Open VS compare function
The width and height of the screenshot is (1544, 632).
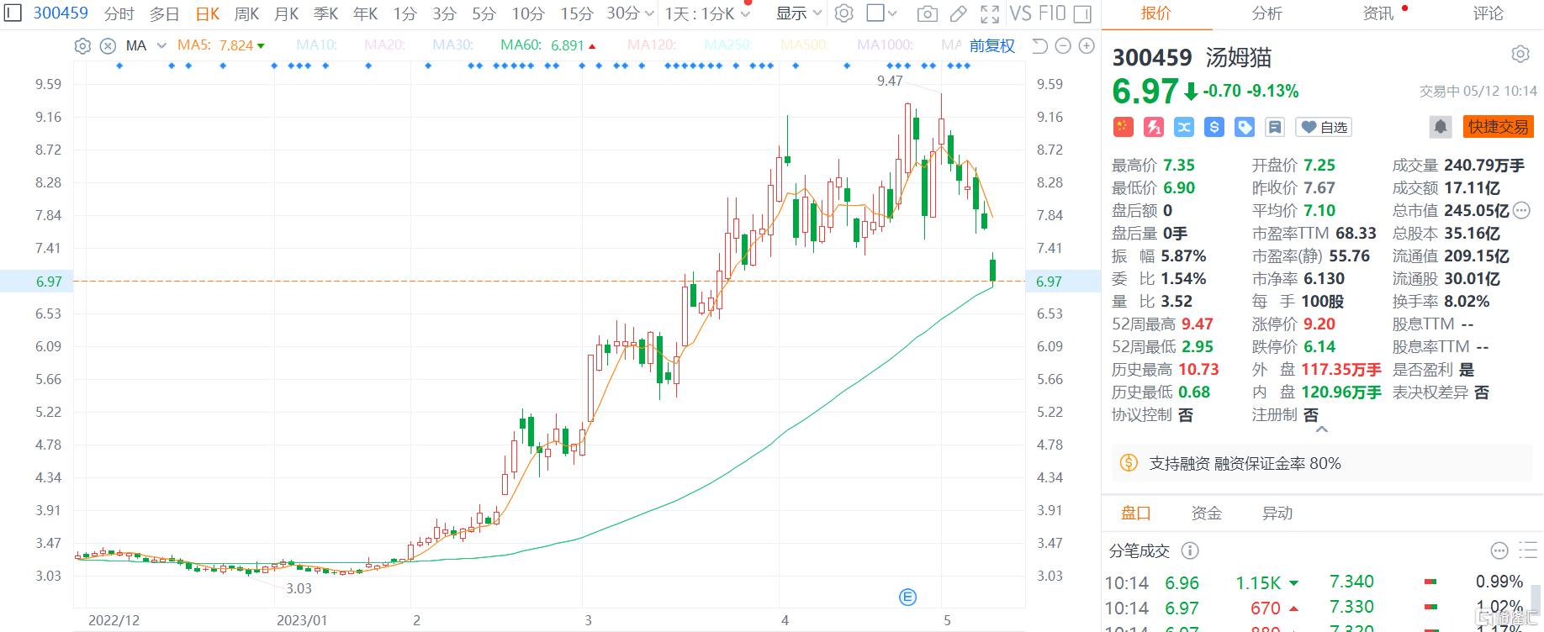(x=1020, y=13)
